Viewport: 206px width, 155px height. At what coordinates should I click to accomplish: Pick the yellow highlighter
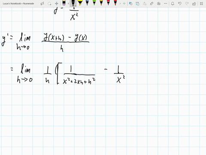click(80, 3)
